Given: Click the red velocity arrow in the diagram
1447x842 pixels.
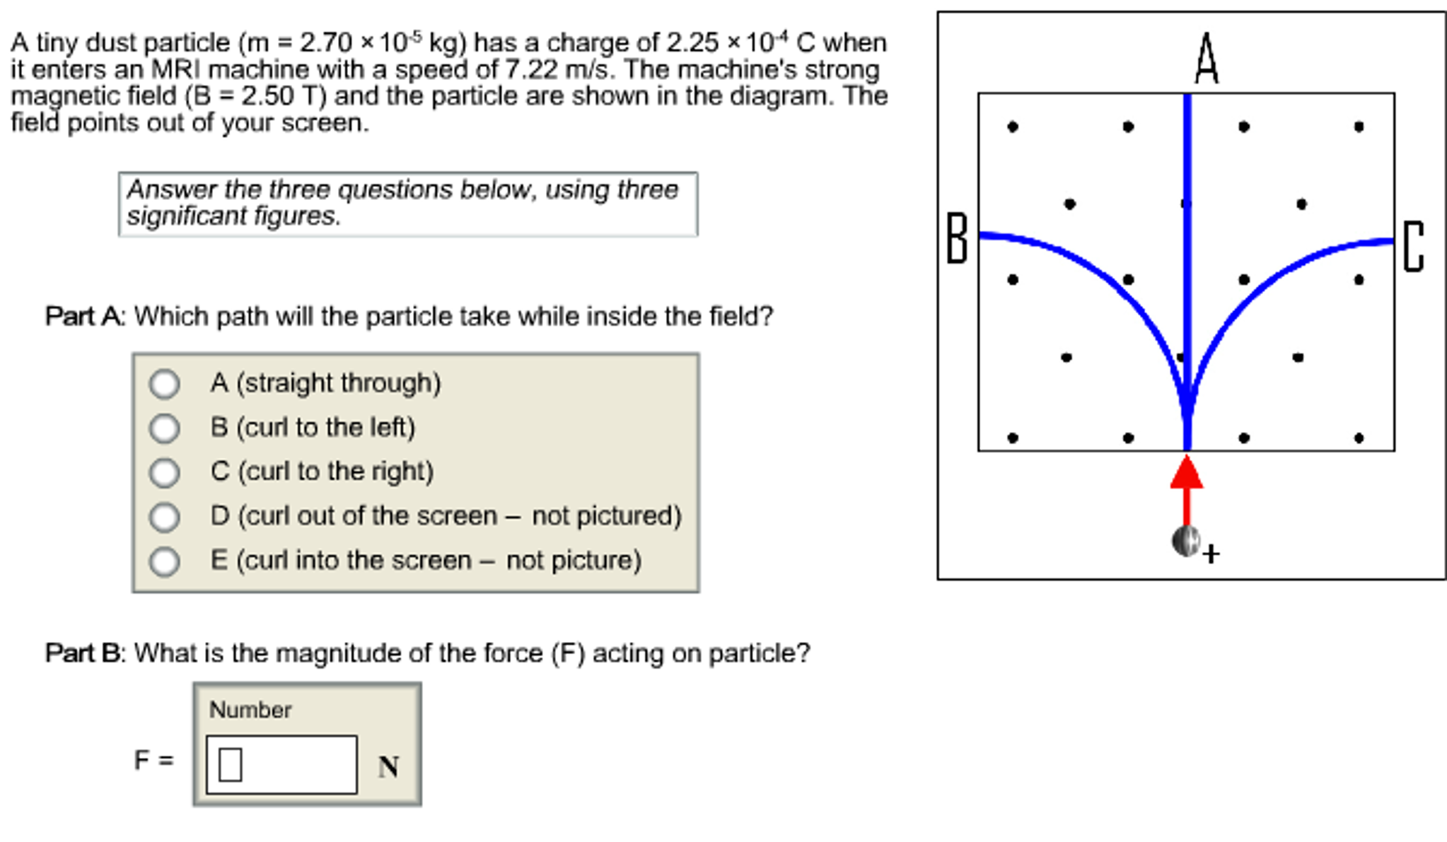Looking at the screenshot, I should [x=1187, y=488].
